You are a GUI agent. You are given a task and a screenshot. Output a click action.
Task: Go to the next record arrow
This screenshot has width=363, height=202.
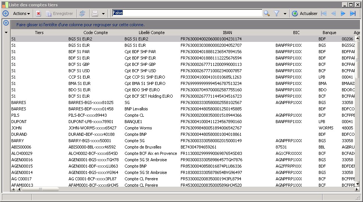(343, 13)
